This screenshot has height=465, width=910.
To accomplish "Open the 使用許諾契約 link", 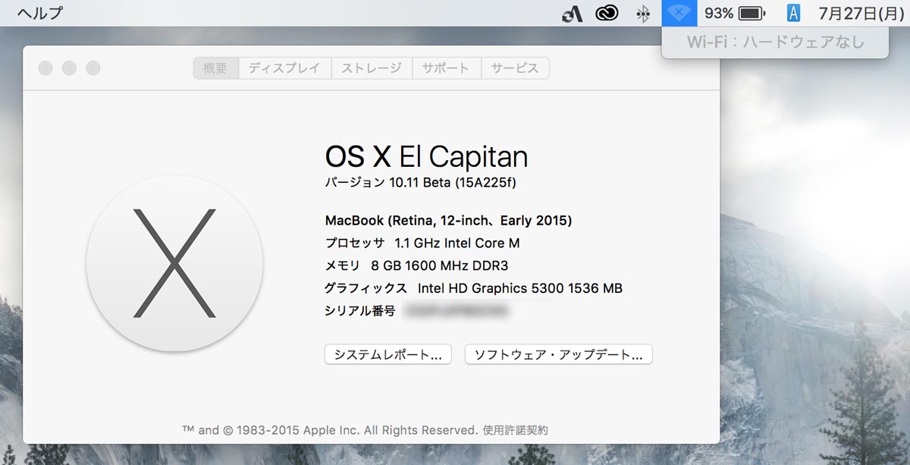I will [x=515, y=430].
